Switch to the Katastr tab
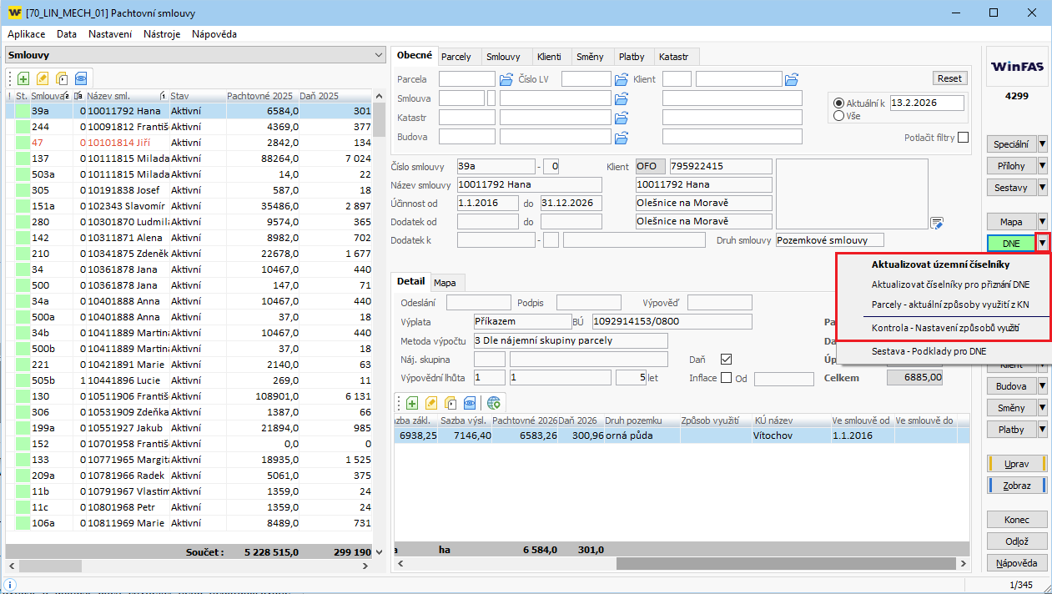Image resolution: width=1052 pixels, height=594 pixels. [673, 57]
